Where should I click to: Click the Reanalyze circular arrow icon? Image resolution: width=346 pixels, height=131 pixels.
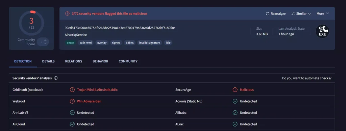point(267,14)
